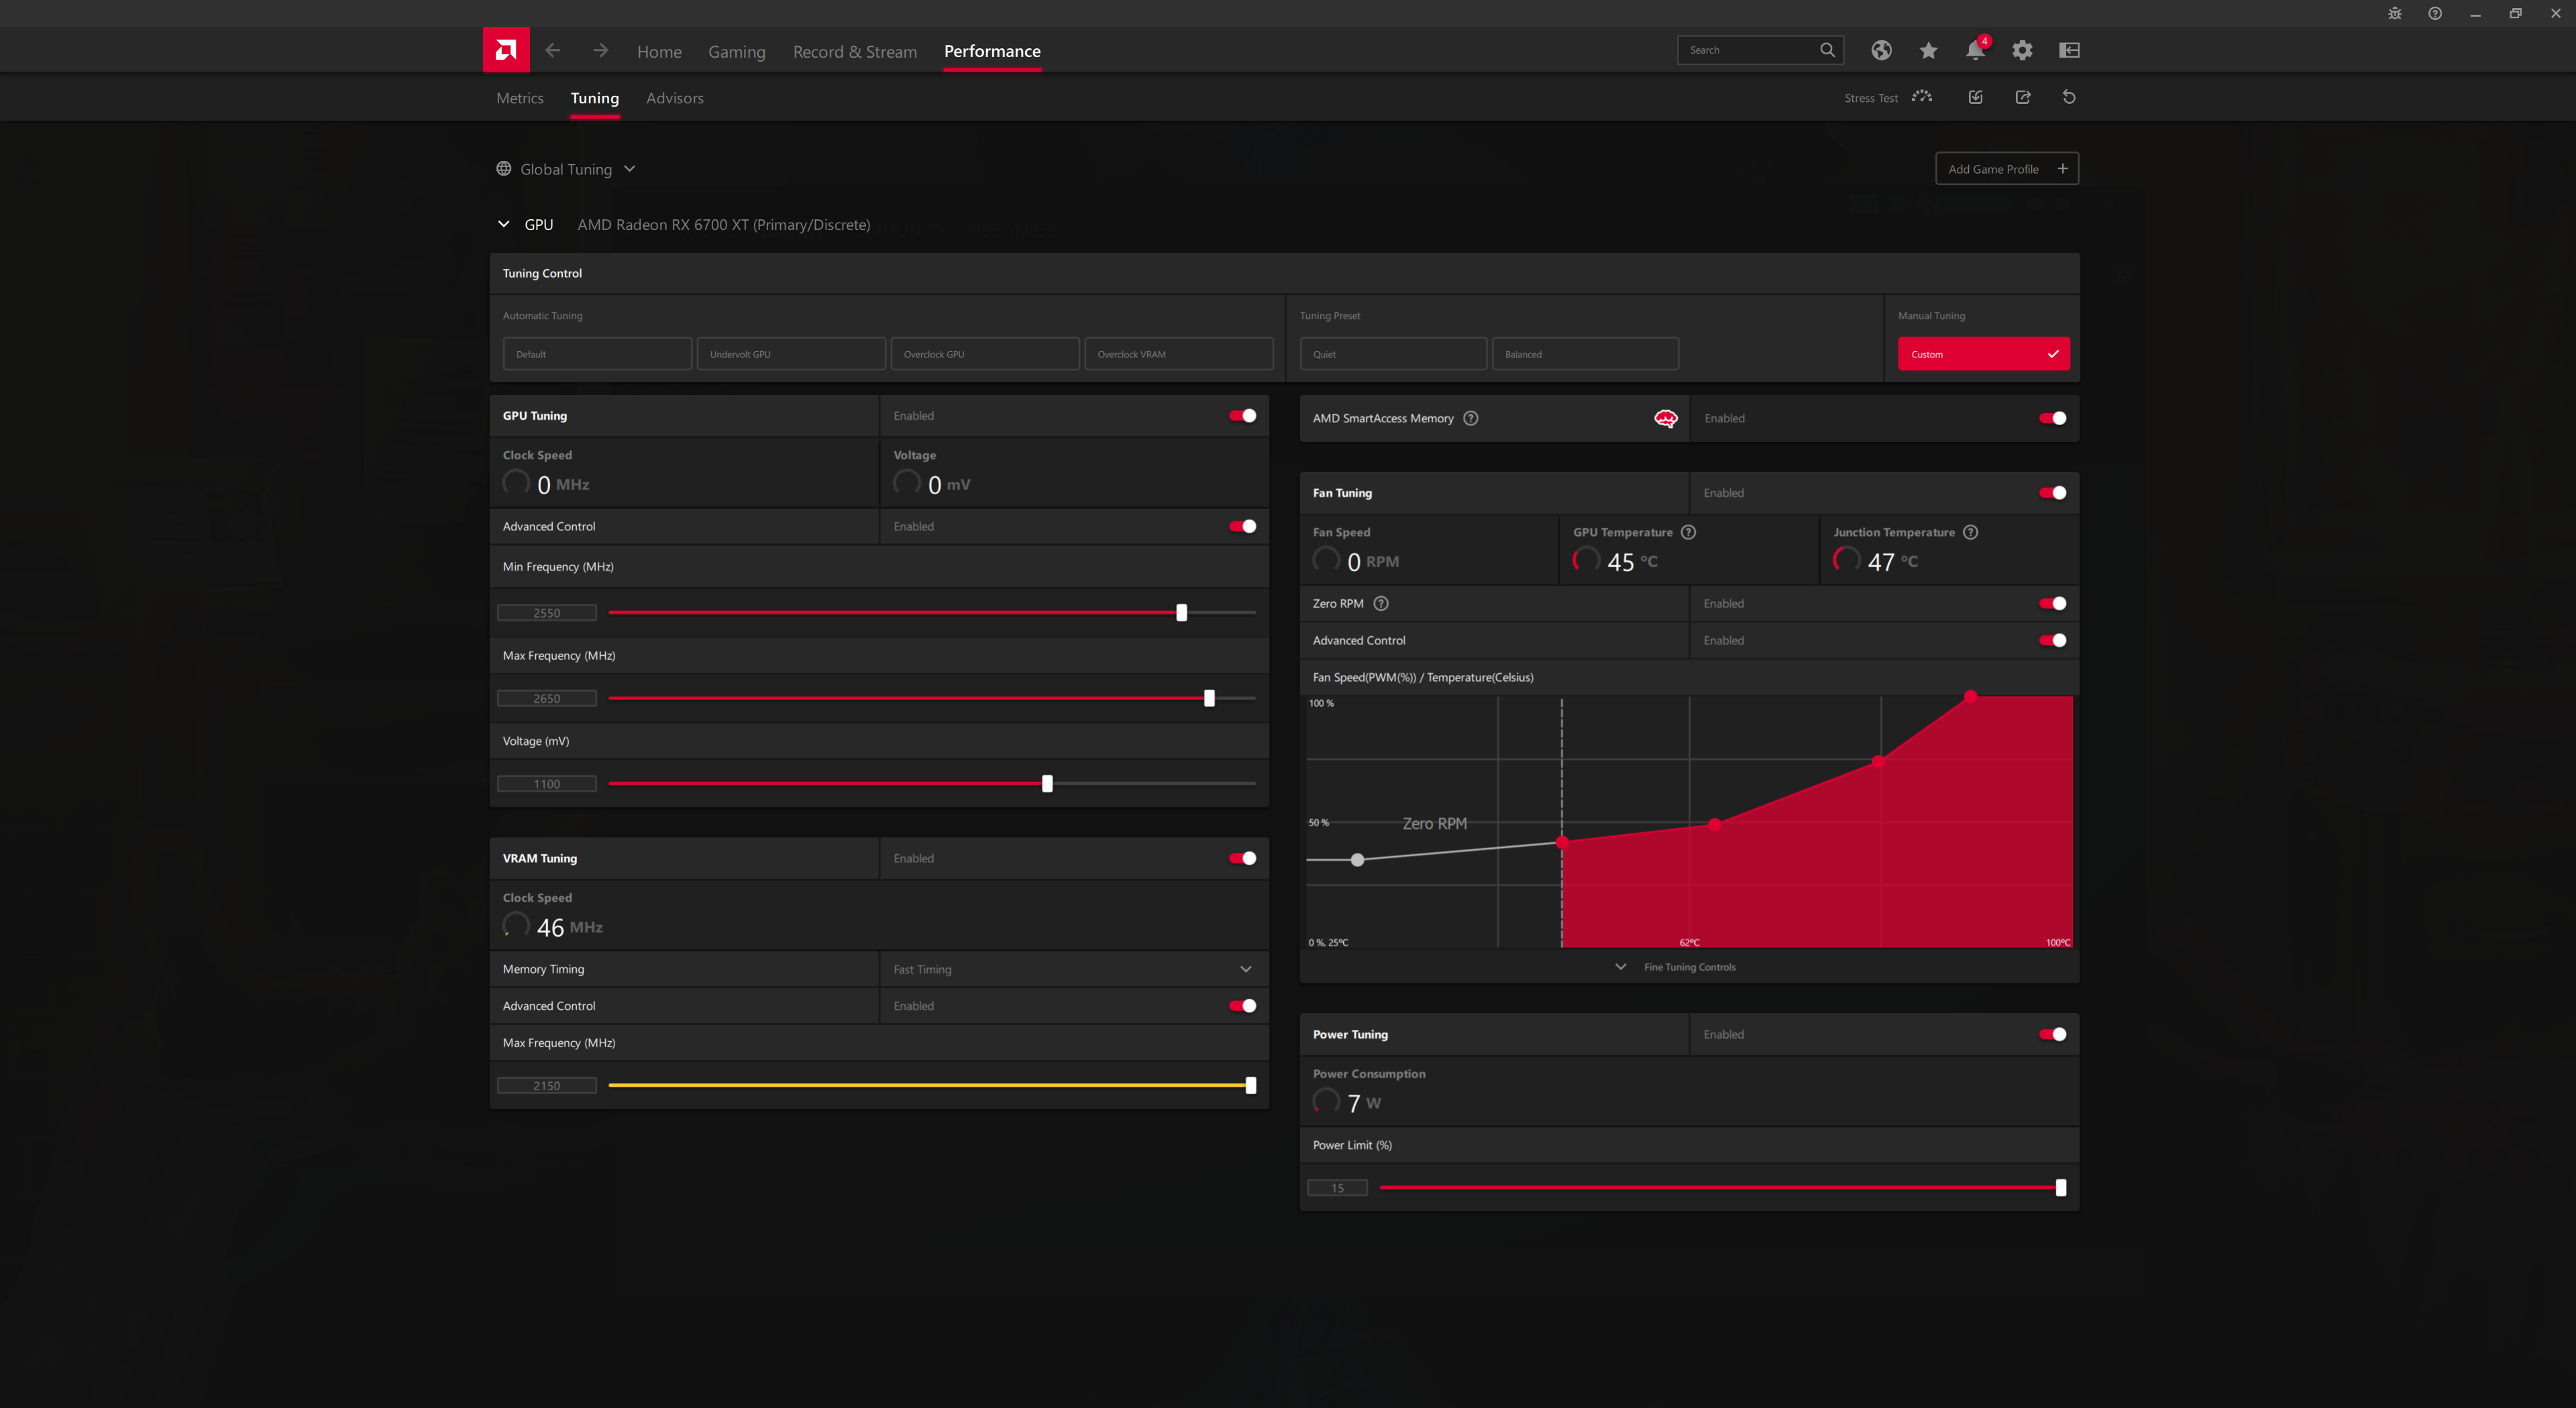This screenshot has width=2576, height=1408.
Task: Click the import tuning profile icon
Action: point(1975,97)
